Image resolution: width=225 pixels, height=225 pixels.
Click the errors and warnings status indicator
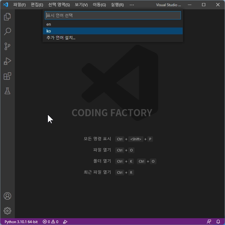50,222
